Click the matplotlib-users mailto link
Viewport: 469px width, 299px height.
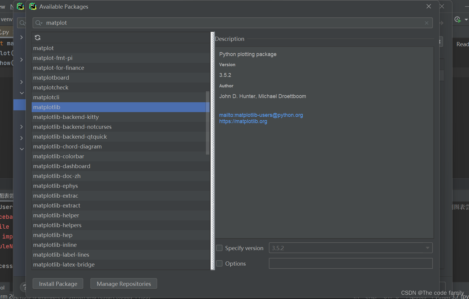pos(261,115)
